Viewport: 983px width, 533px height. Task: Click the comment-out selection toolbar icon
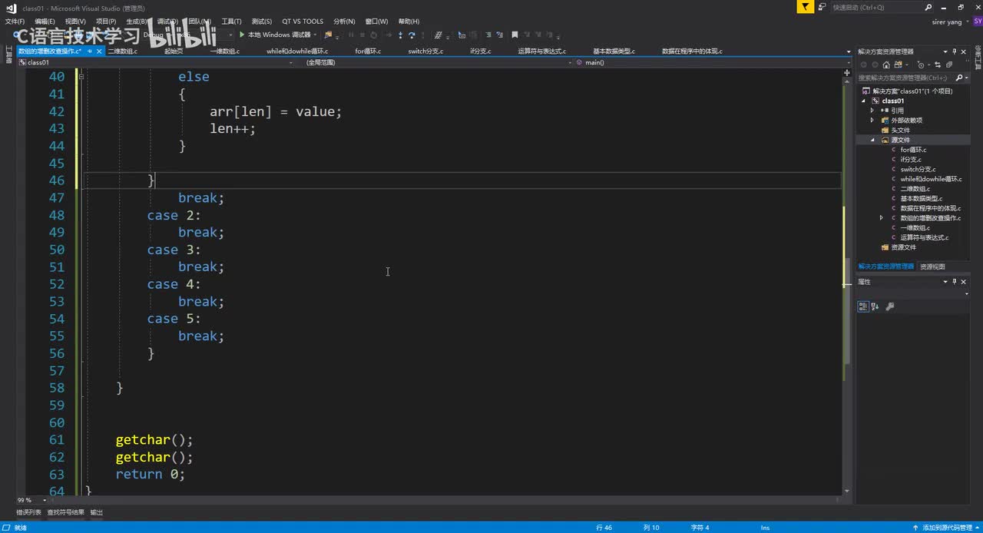[488, 35]
